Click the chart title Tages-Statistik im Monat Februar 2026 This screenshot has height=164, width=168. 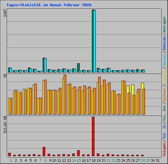49,5
